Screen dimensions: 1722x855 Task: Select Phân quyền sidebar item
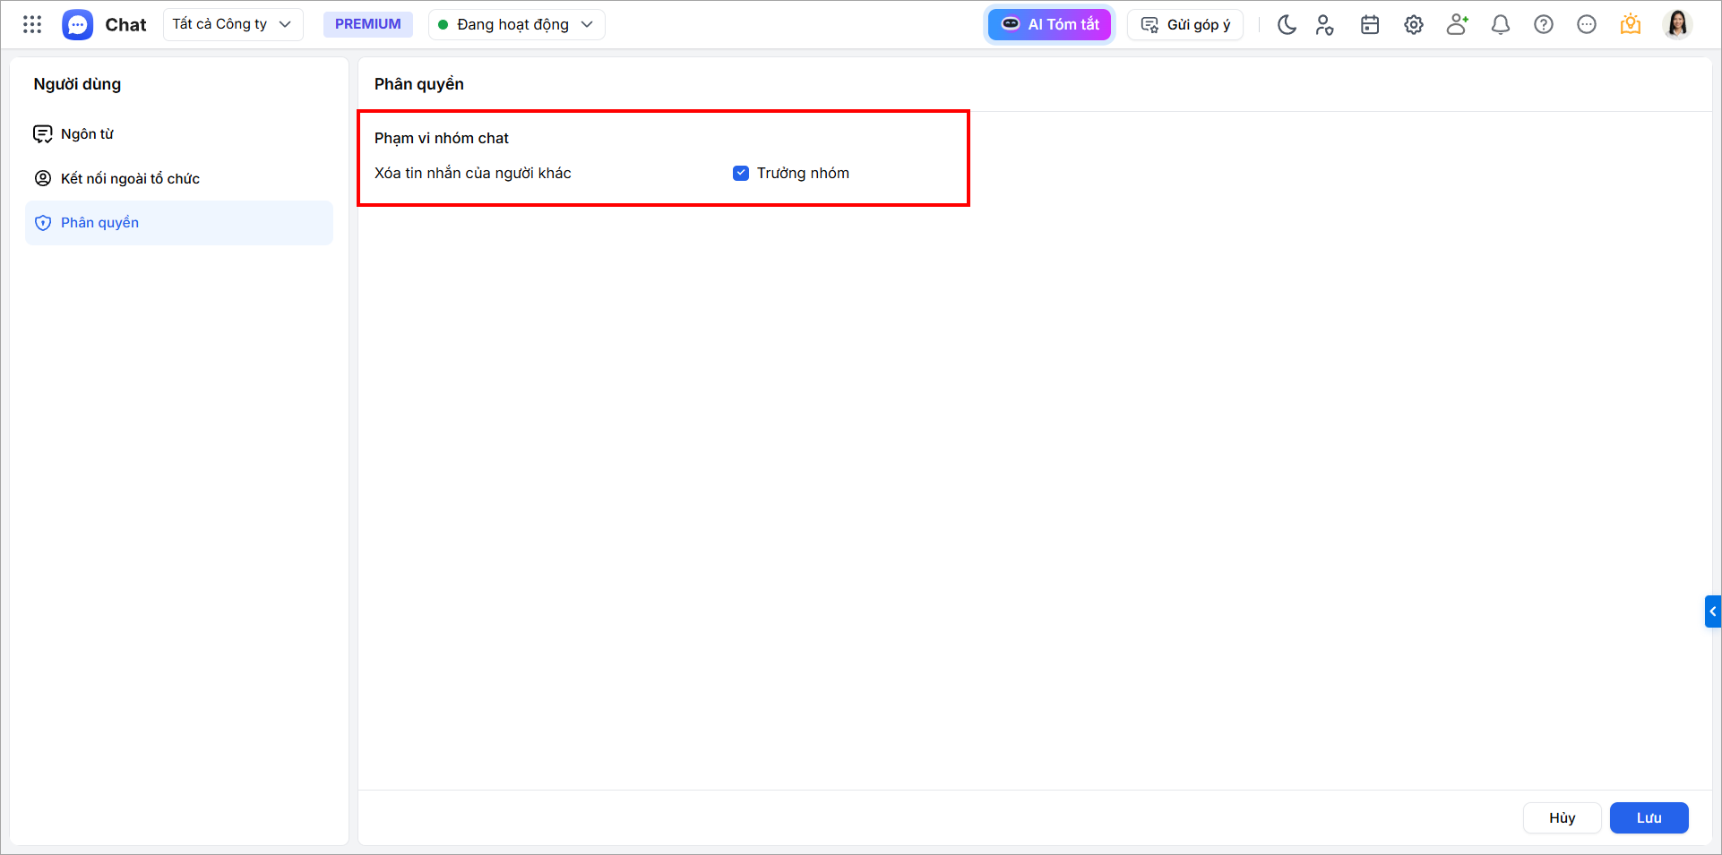(179, 223)
